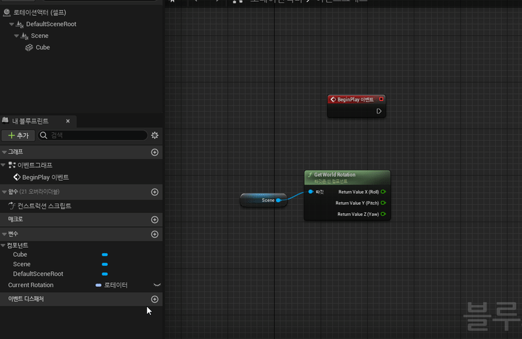This screenshot has width=522, height=339.
Task: Select BeginPlay 이벤트 in the graph list
Action: point(45,178)
